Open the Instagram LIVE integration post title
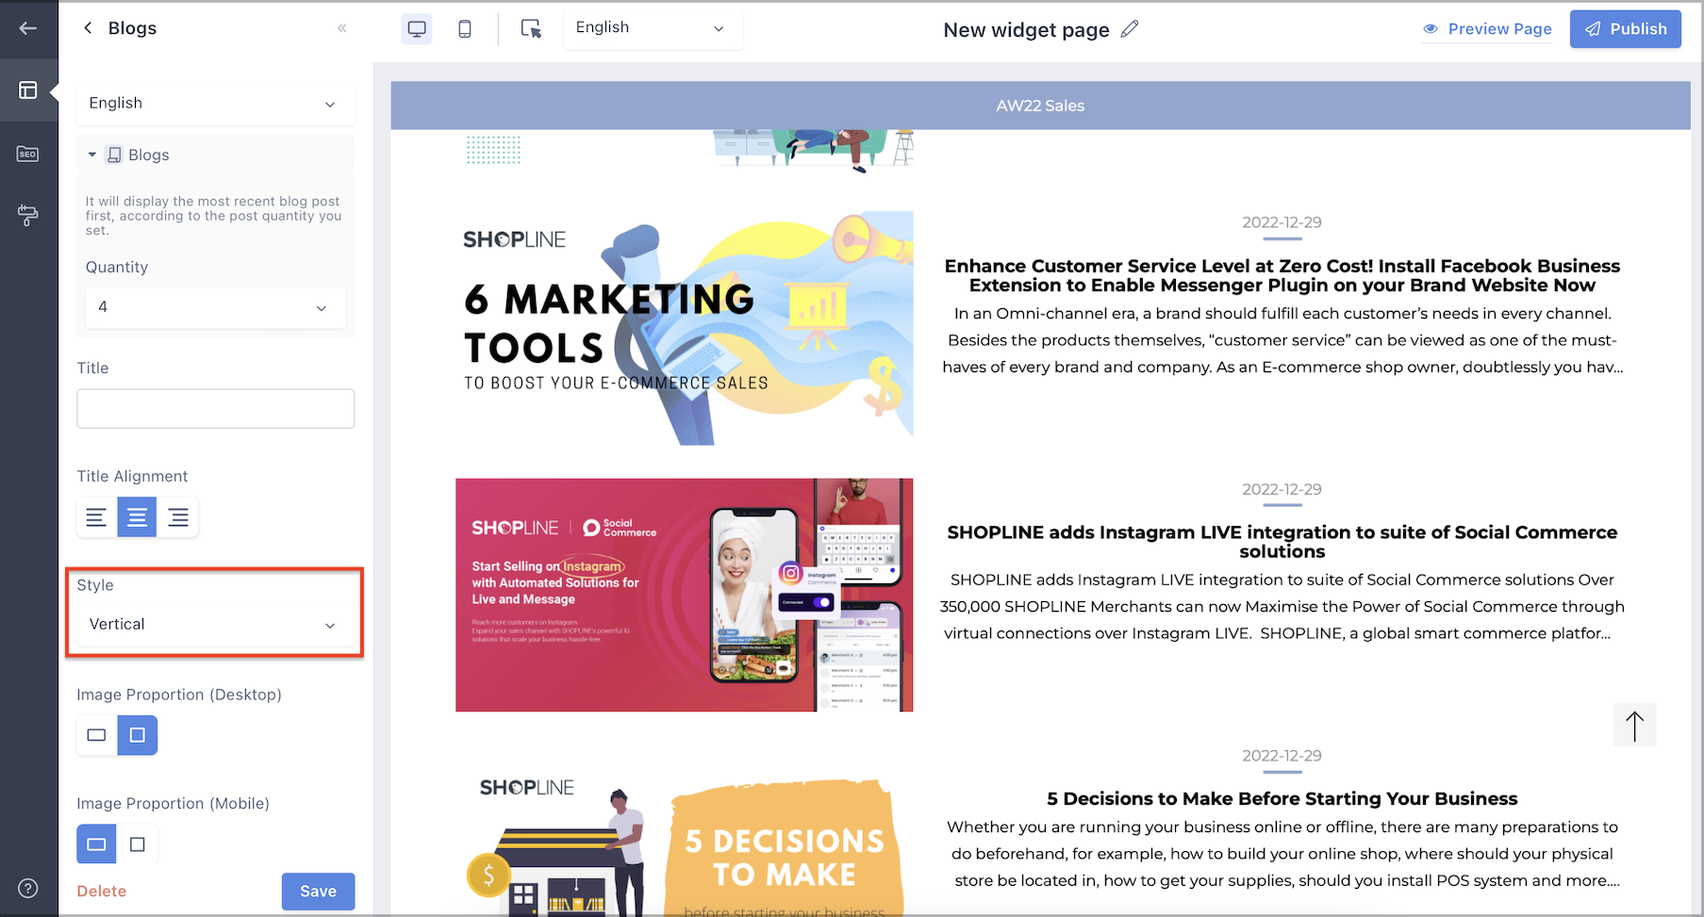1704x917 pixels. (x=1282, y=542)
